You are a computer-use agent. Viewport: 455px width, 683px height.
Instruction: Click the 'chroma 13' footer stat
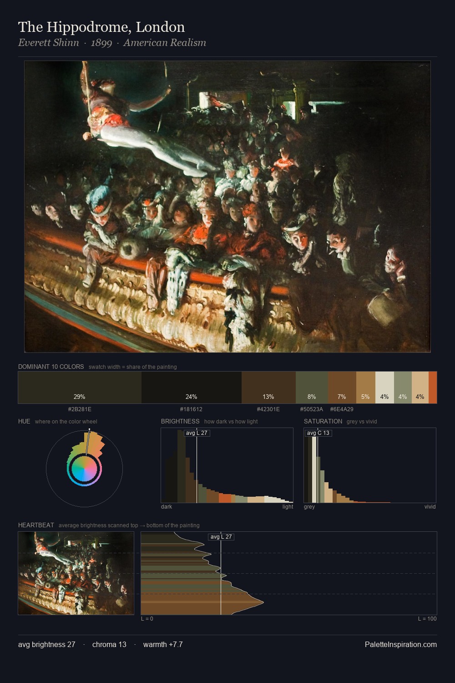point(109,644)
